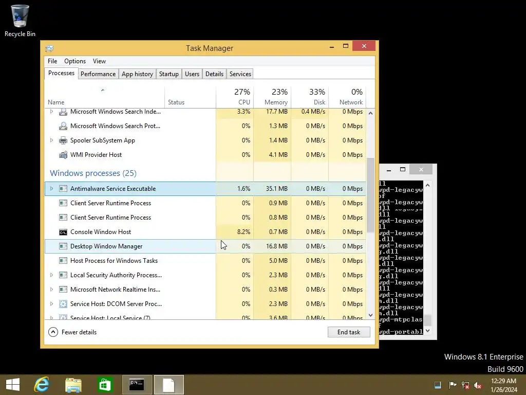The image size is (526, 395).
Task: Open the View menu
Action: (x=99, y=61)
